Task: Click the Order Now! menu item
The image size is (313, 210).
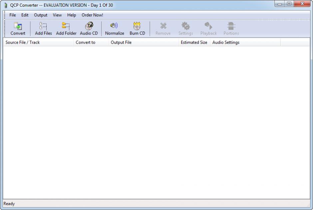Action: (x=92, y=15)
